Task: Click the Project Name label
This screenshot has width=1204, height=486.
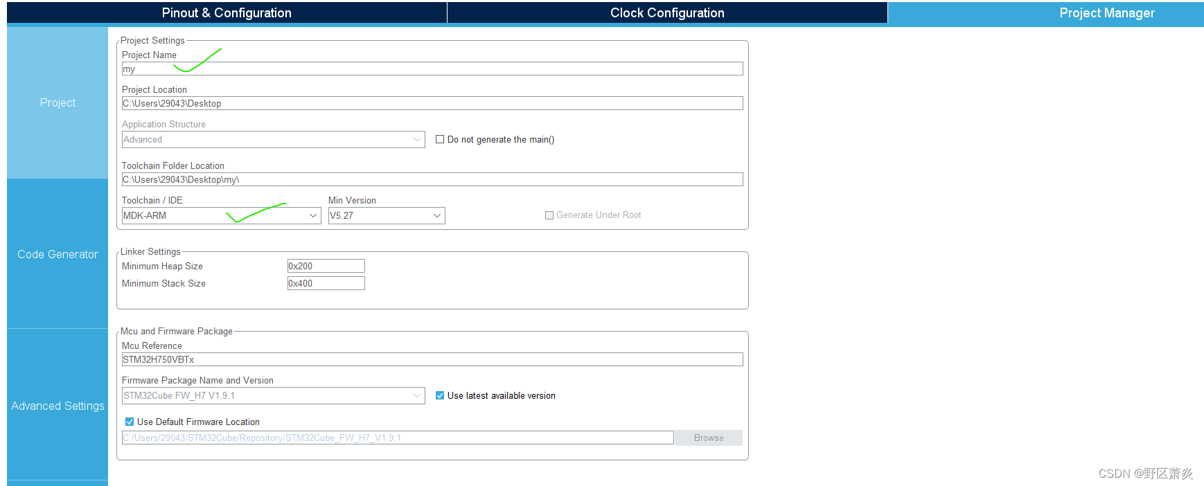Action: click(149, 55)
